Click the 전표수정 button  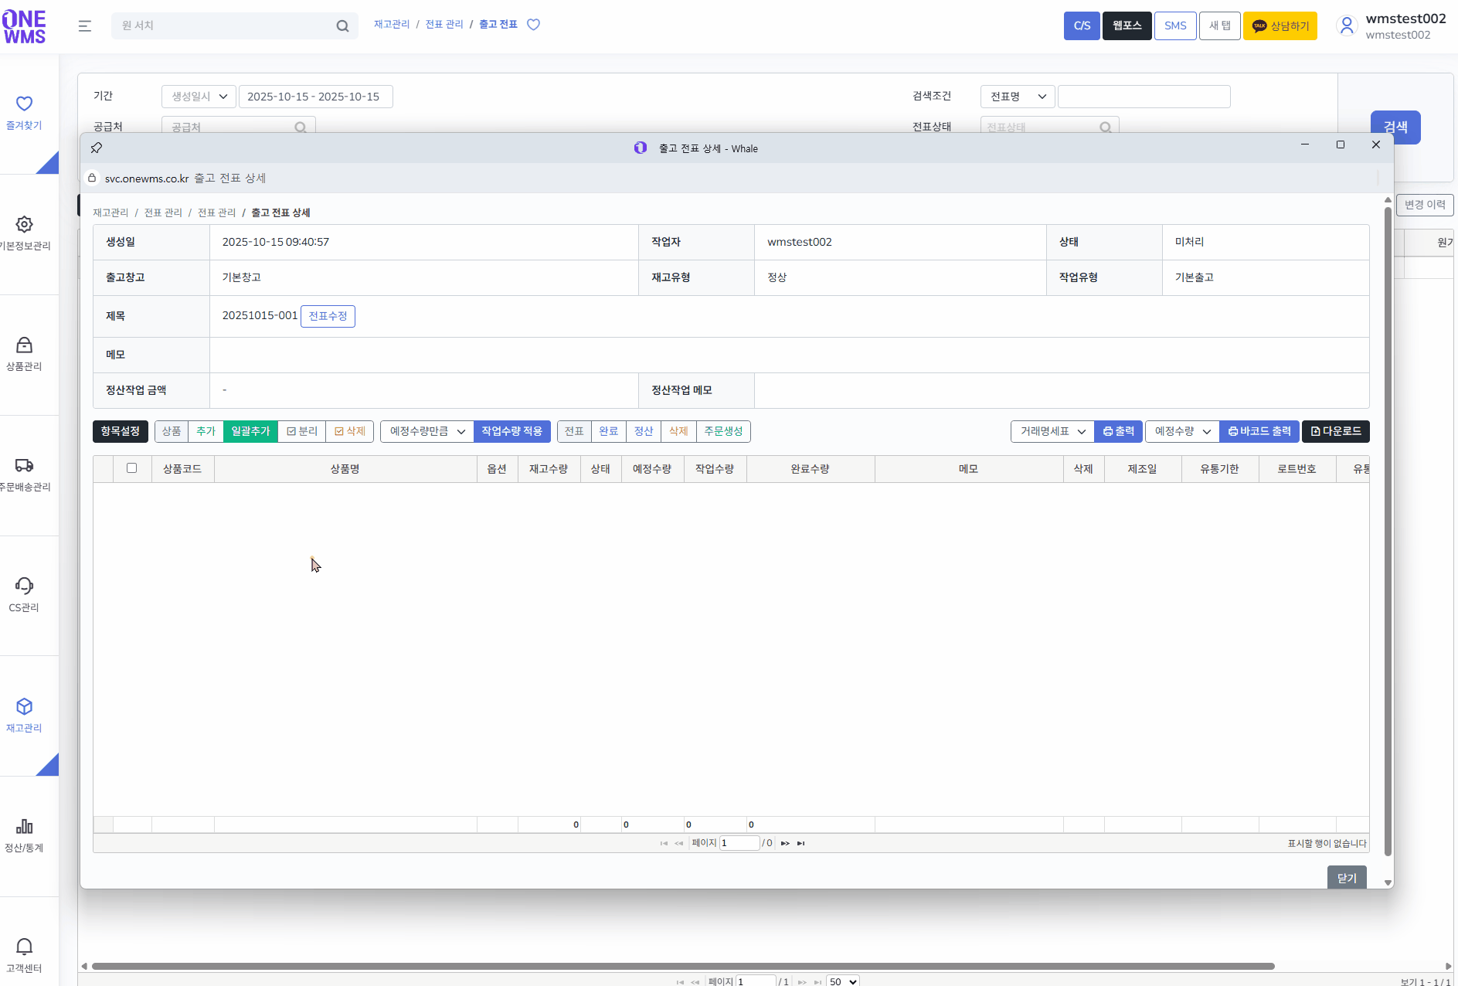point(328,316)
